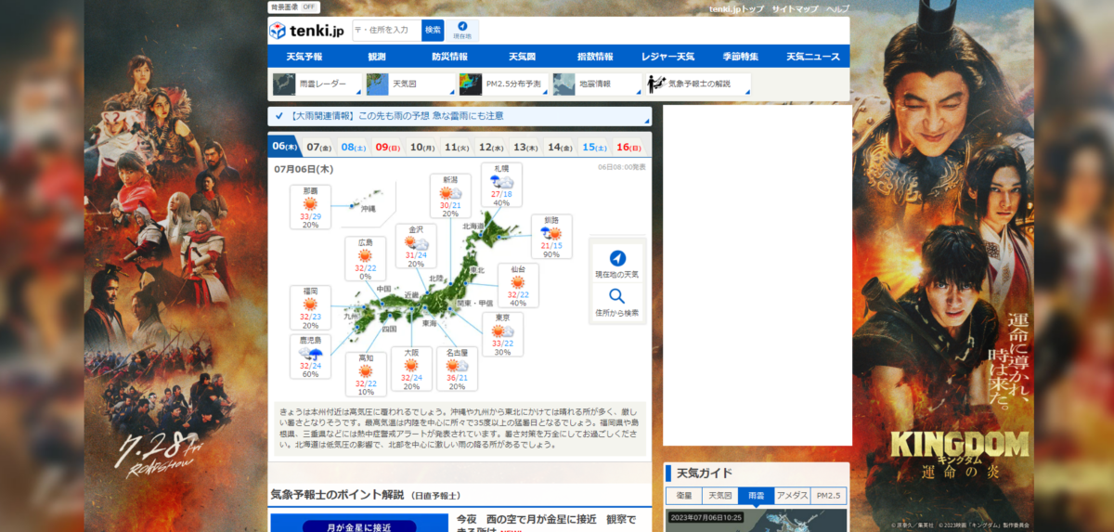1114x532 pixels.
Task: Click the 高知 sunny icon
Action: tap(365, 370)
